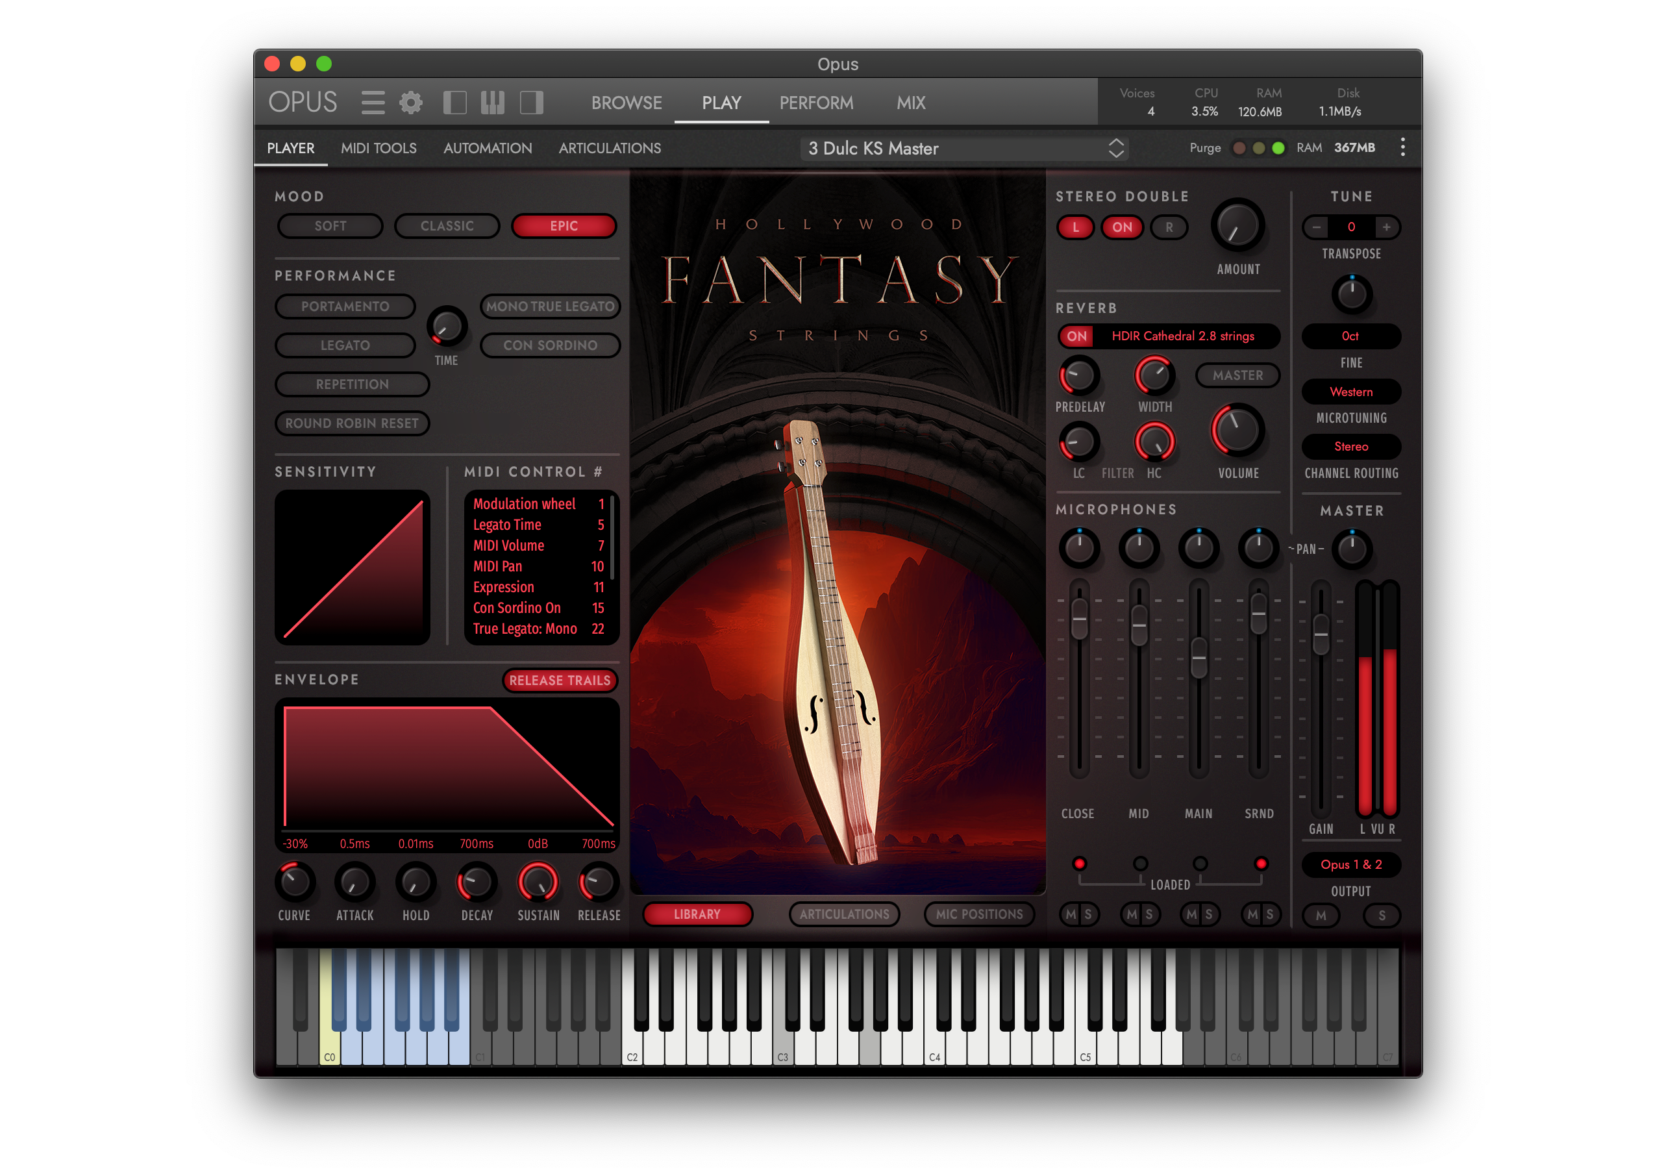Click the Envelope Release knob
The image size is (1677, 1174).
pyautogui.click(x=599, y=882)
